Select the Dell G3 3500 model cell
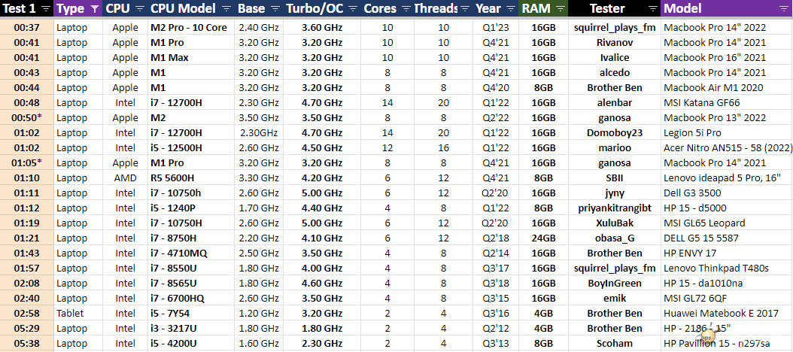 (727, 193)
